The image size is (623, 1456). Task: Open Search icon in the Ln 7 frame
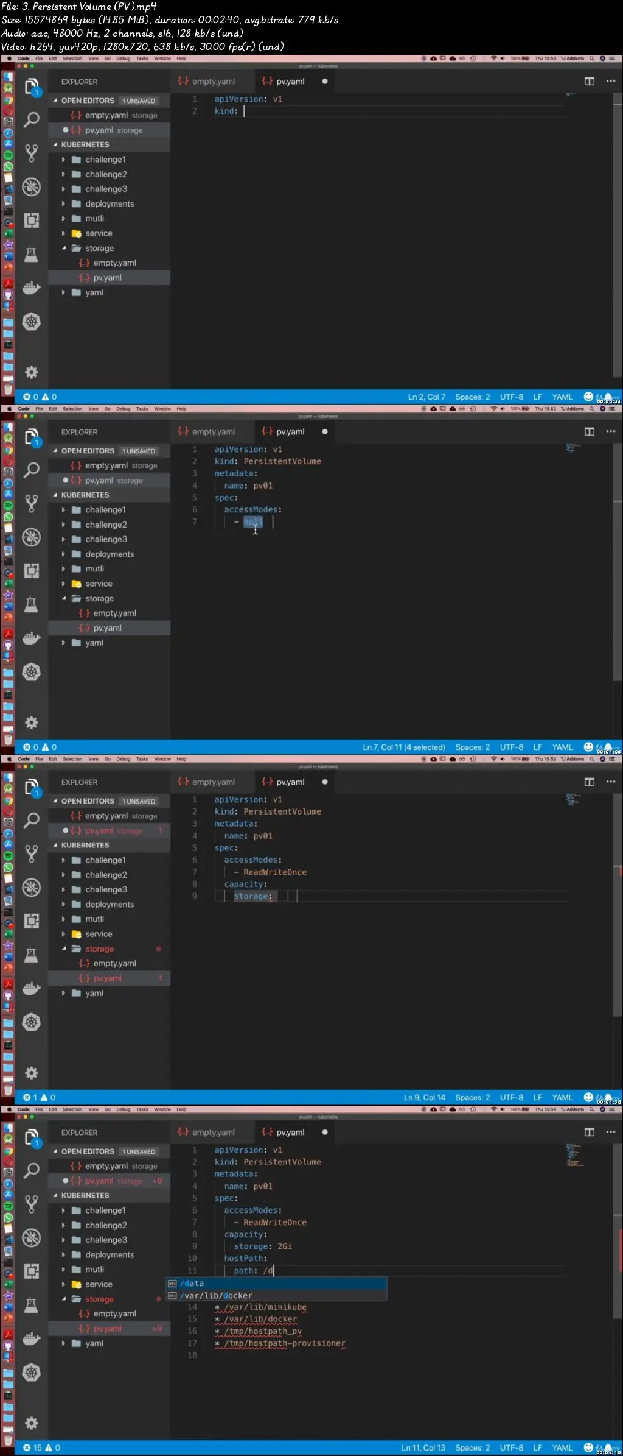click(x=32, y=470)
